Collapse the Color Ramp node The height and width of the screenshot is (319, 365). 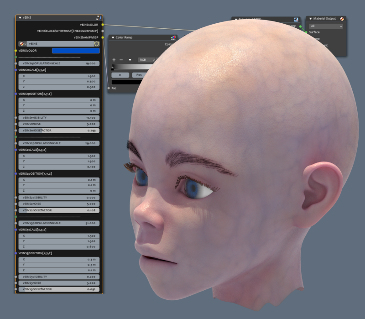113,37
